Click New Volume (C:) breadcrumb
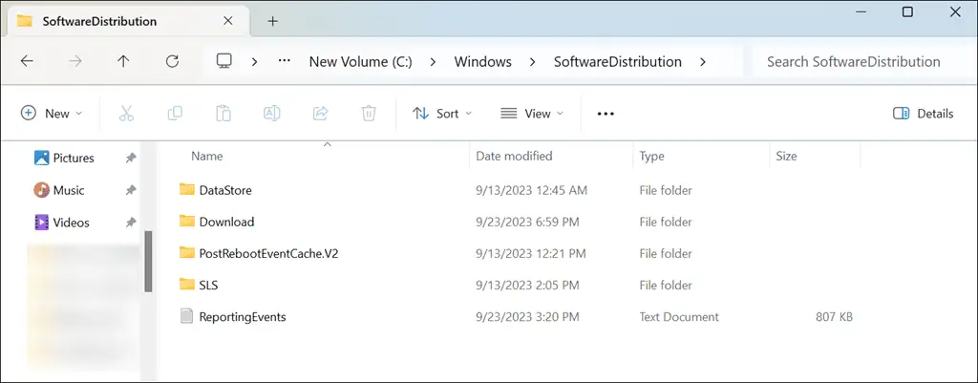 click(360, 62)
